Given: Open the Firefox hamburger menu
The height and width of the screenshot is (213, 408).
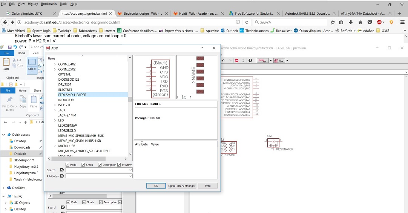Looking at the screenshot, I should pos(402,22).
